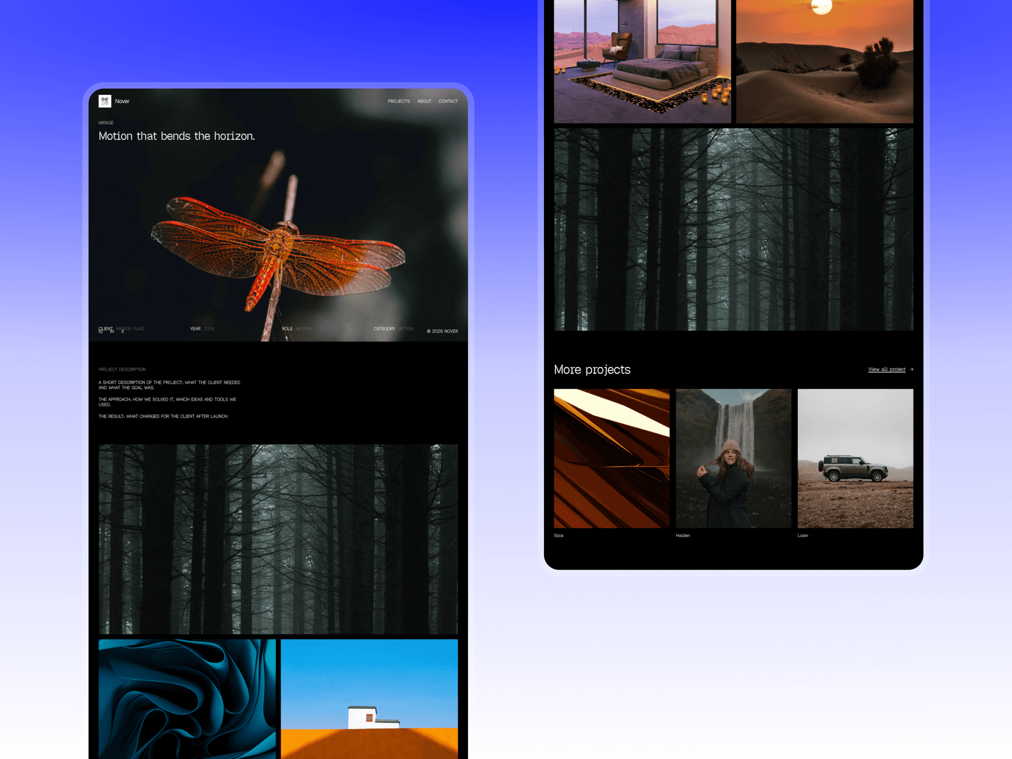Open the CONTACT nav item

point(448,101)
